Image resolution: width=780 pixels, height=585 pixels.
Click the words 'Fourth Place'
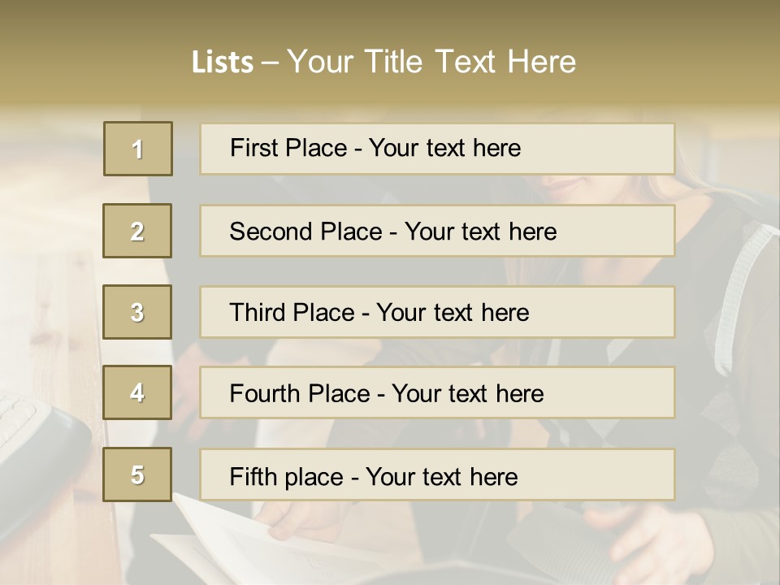tap(300, 393)
